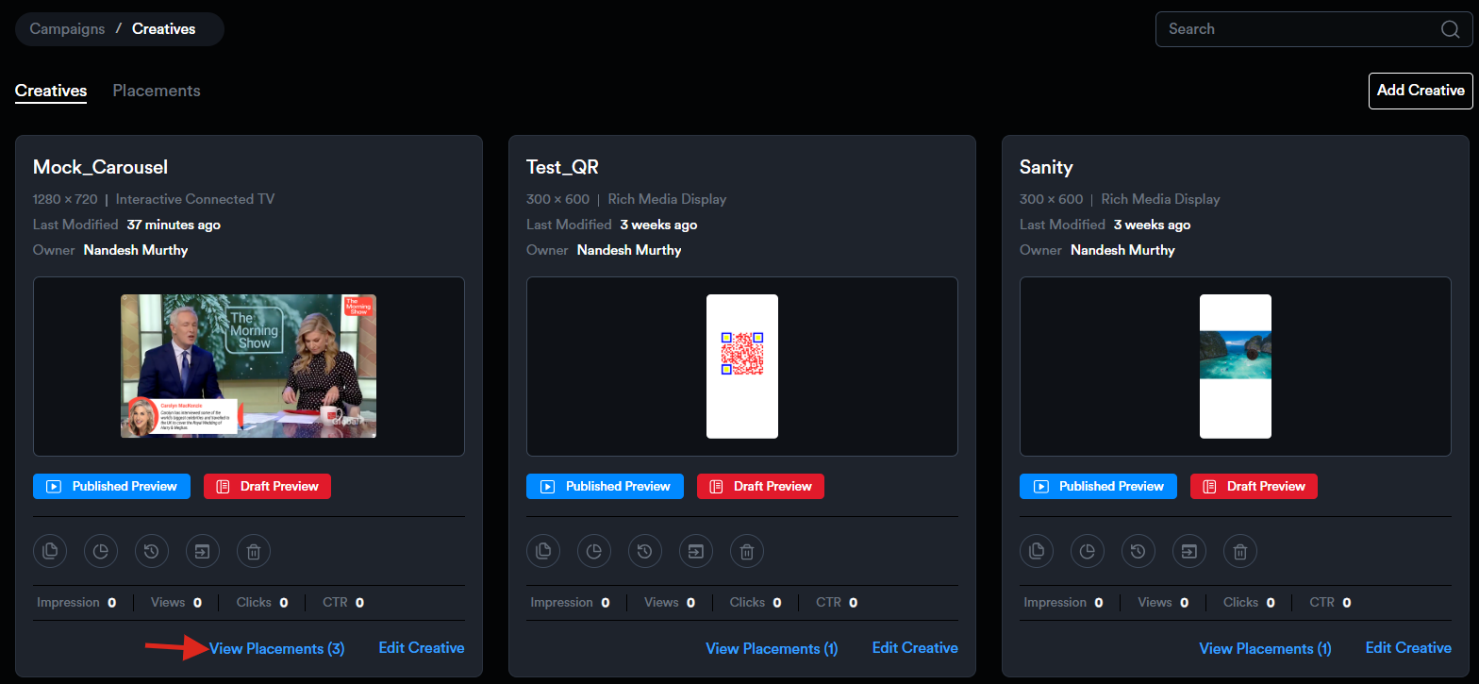Open pie chart analytics for Test_QR
The height and width of the screenshot is (684, 1479).
click(x=594, y=551)
